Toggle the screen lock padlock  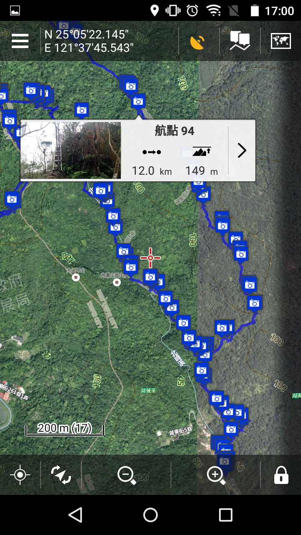click(281, 475)
